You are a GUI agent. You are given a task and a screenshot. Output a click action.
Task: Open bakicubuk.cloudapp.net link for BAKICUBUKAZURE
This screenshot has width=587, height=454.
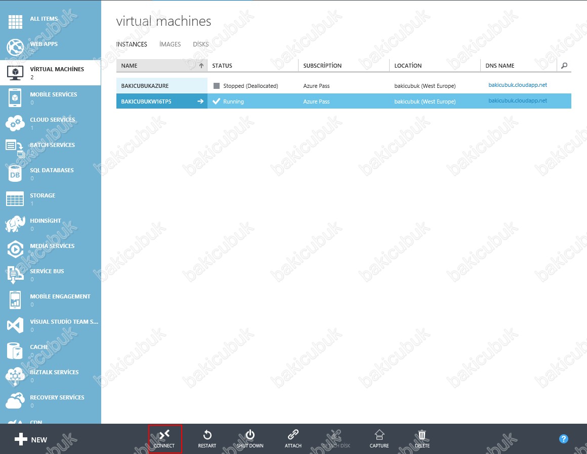coord(517,85)
